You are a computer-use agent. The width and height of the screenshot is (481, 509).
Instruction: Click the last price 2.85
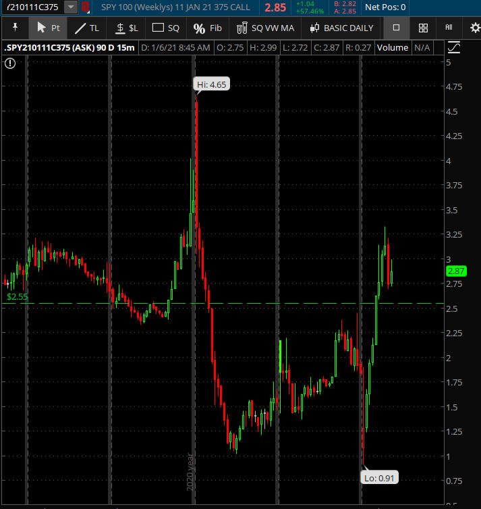pos(275,7)
